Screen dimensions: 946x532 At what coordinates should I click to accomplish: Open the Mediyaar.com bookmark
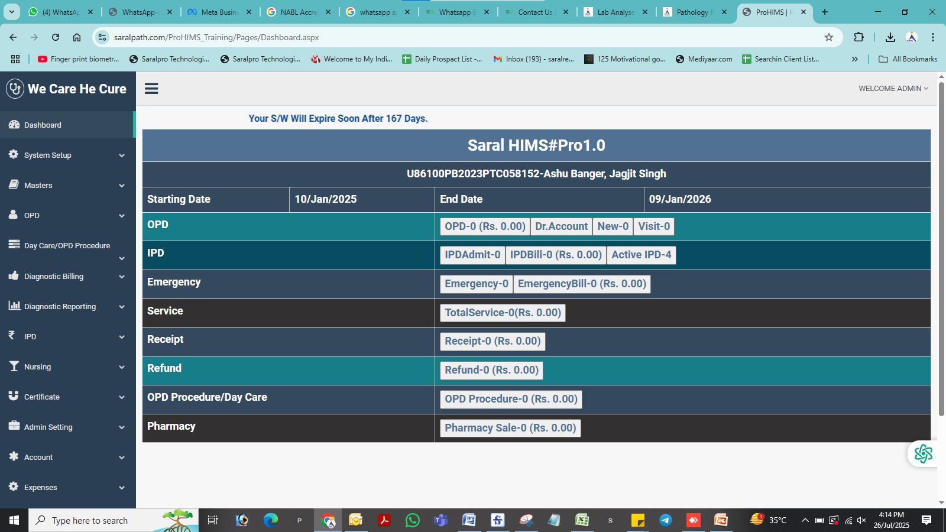[704, 59]
